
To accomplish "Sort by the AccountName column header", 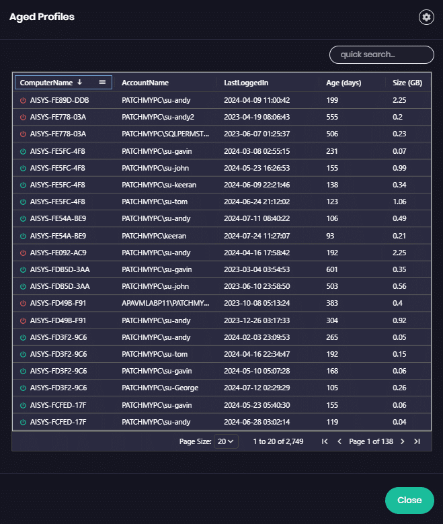I will 145,83.
